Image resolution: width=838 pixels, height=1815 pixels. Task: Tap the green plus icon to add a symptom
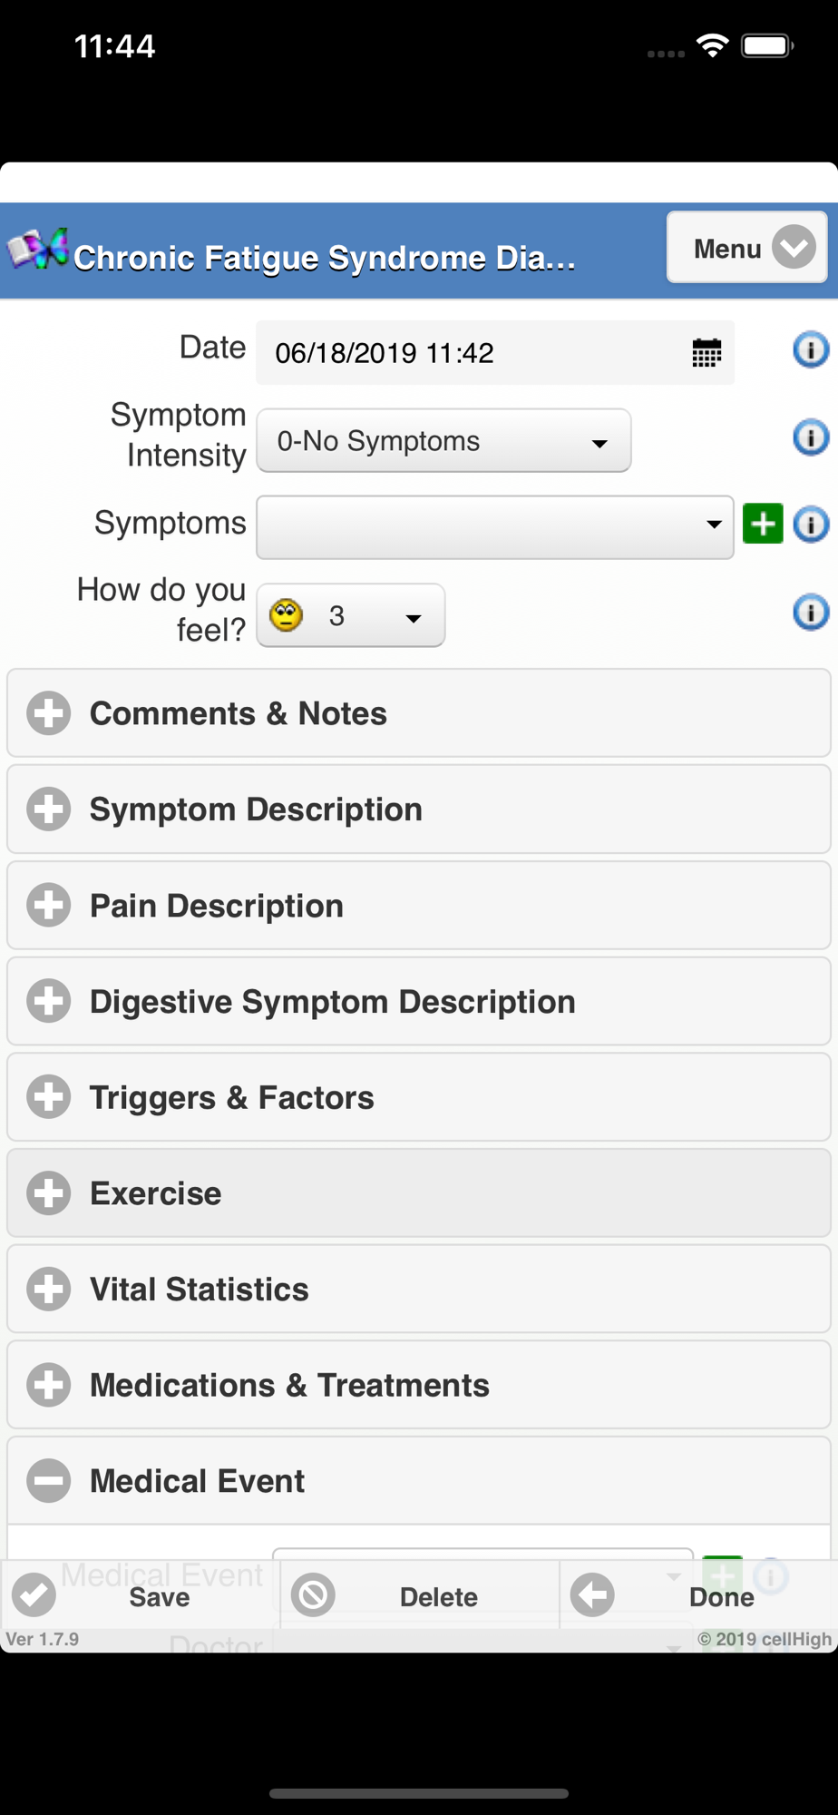(x=763, y=524)
